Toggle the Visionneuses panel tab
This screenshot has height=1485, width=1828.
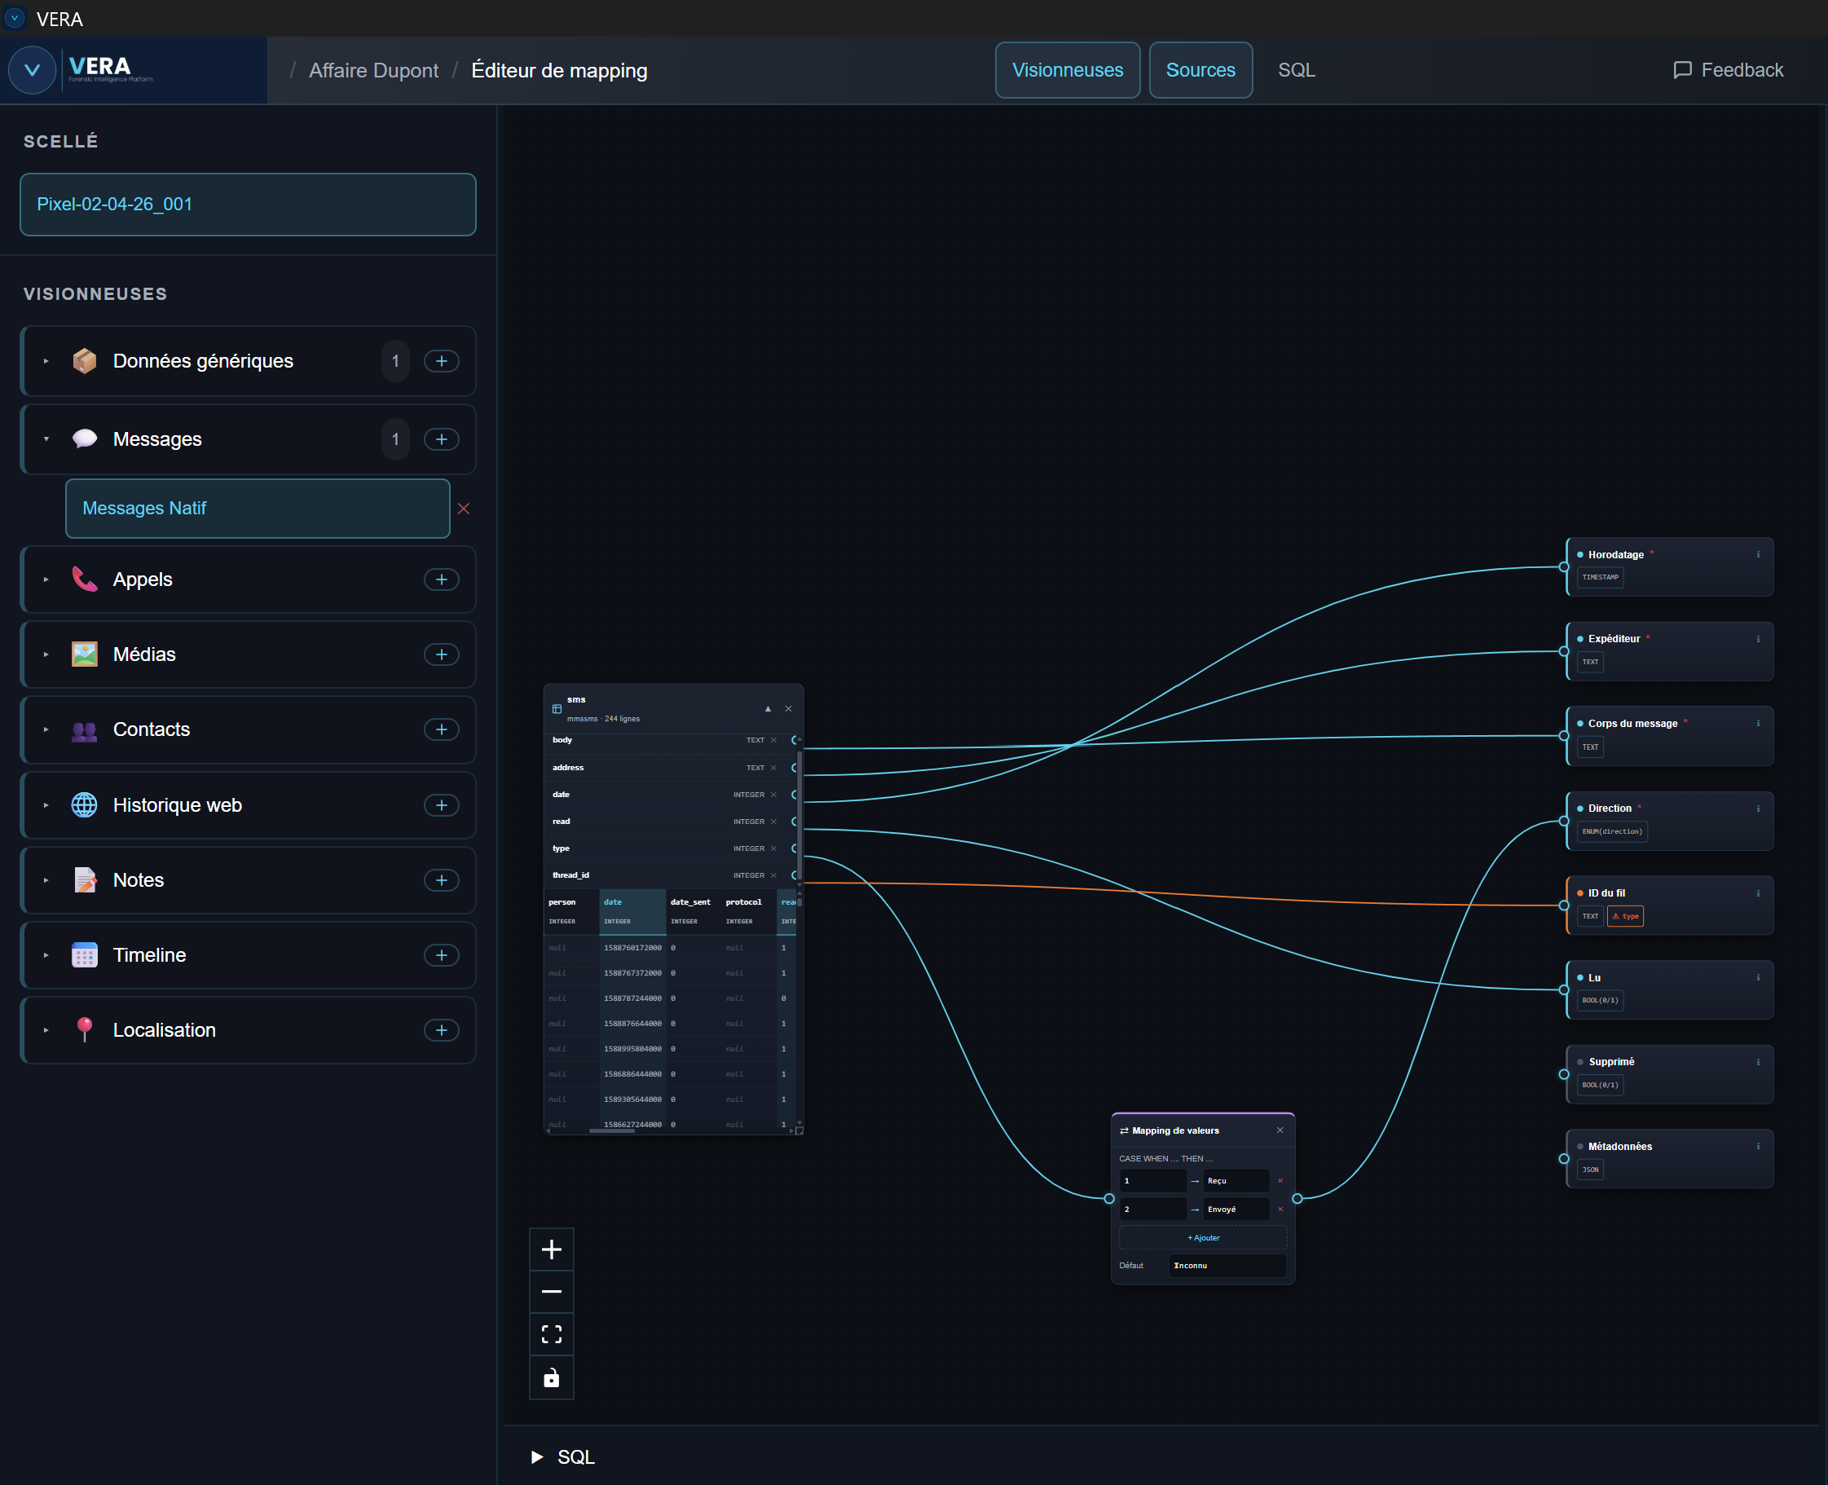tap(1068, 70)
